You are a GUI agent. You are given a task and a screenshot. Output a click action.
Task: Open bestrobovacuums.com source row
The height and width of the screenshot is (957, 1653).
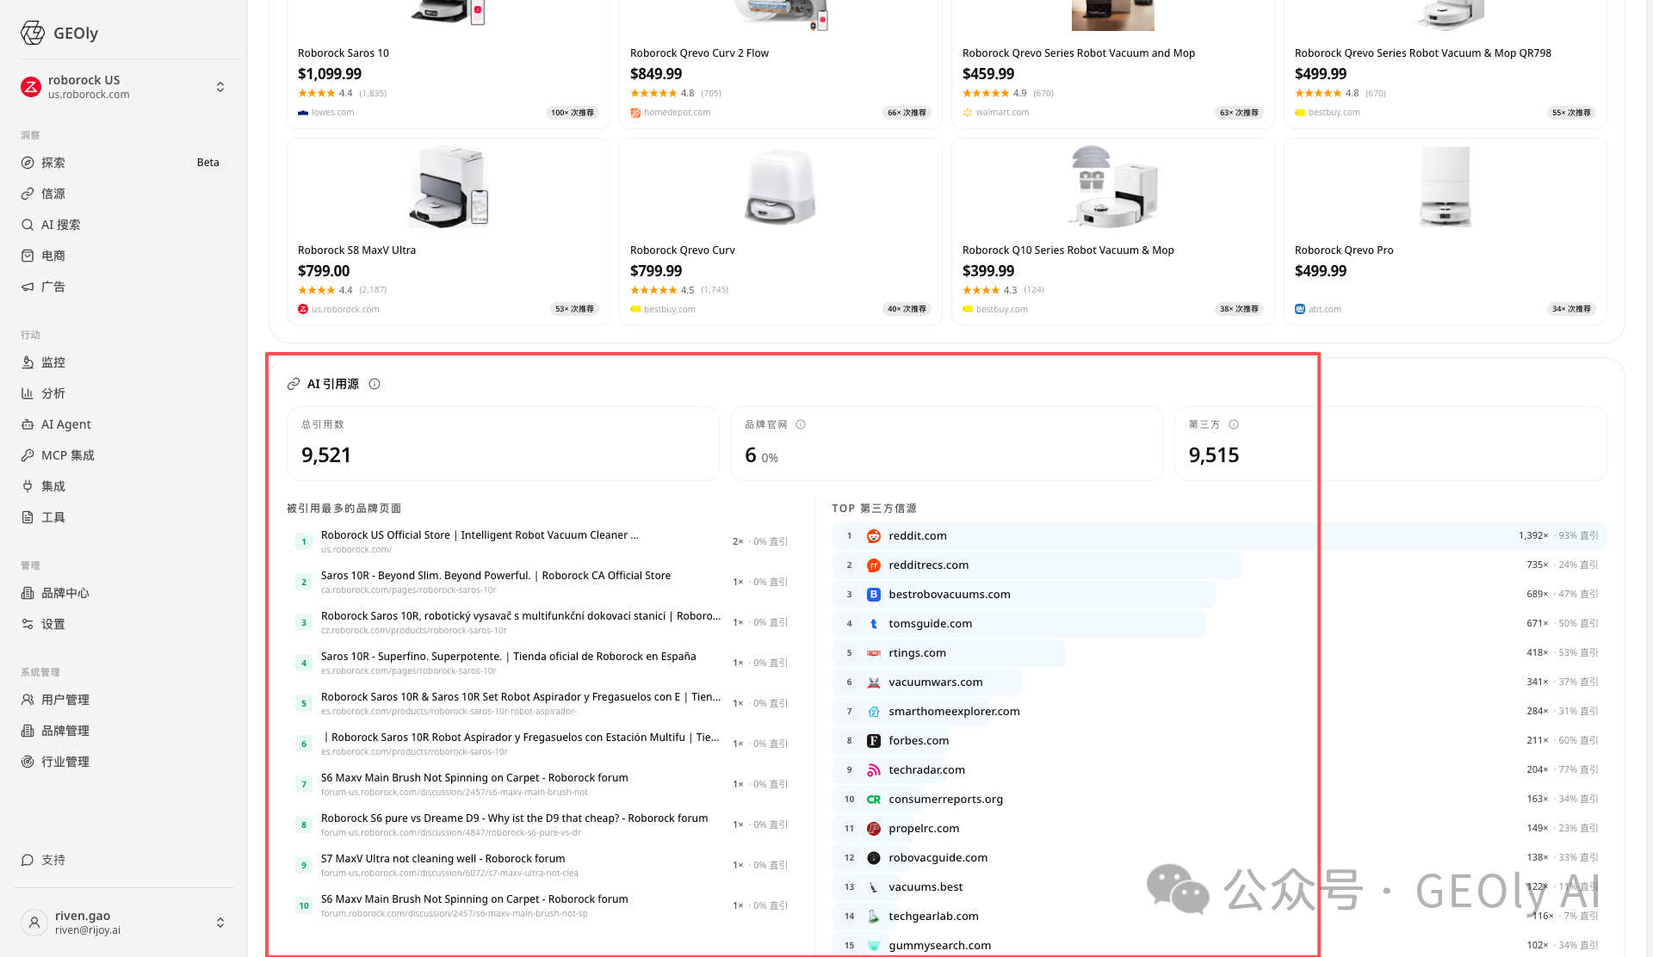(1219, 595)
